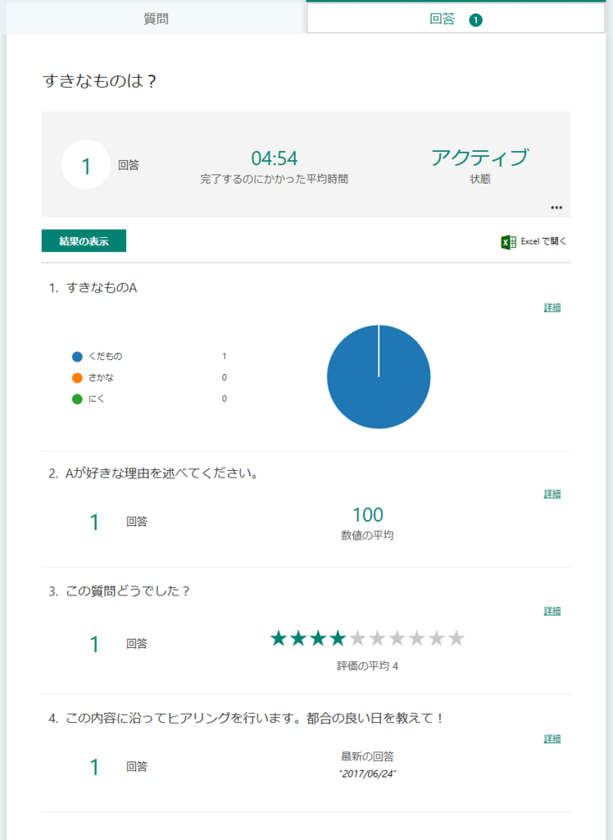
Task: Open the three-dot more options menu
Action: pyautogui.click(x=556, y=208)
